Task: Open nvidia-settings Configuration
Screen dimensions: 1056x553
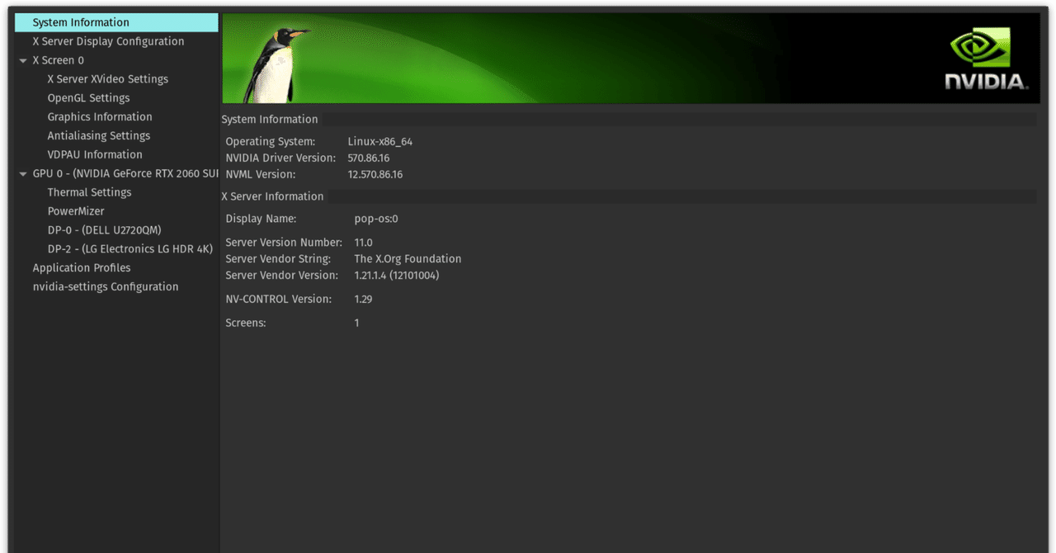Action: pyautogui.click(x=106, y=286)
